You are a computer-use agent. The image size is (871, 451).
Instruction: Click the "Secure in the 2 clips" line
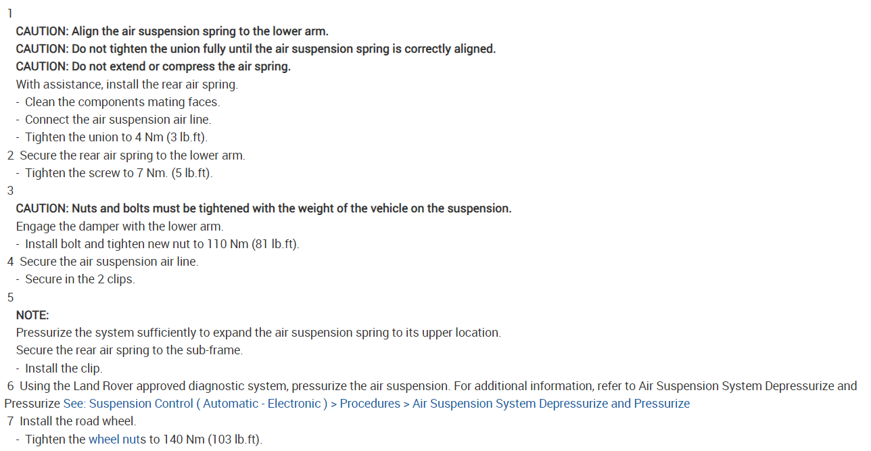click(x=80, y=279)
